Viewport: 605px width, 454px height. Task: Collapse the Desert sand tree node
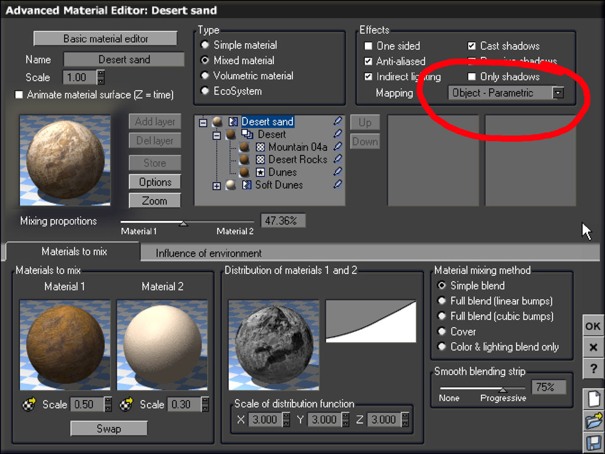203,123
